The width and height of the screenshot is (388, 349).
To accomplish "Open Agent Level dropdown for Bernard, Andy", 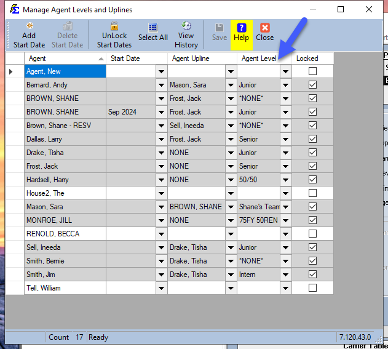I will point(285,85).
